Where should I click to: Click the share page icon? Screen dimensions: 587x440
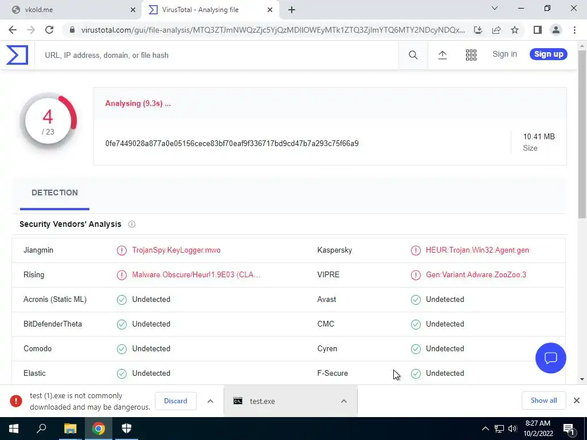pos(496,30)
